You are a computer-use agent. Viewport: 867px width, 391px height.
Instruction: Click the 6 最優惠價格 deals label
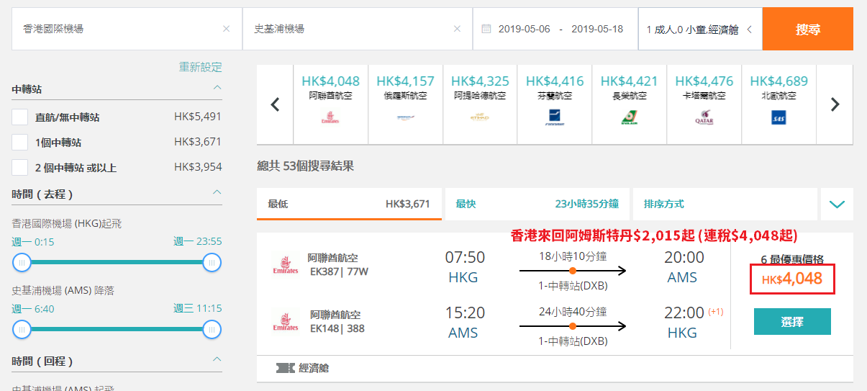pyautogui.click(x=792, y=259)
